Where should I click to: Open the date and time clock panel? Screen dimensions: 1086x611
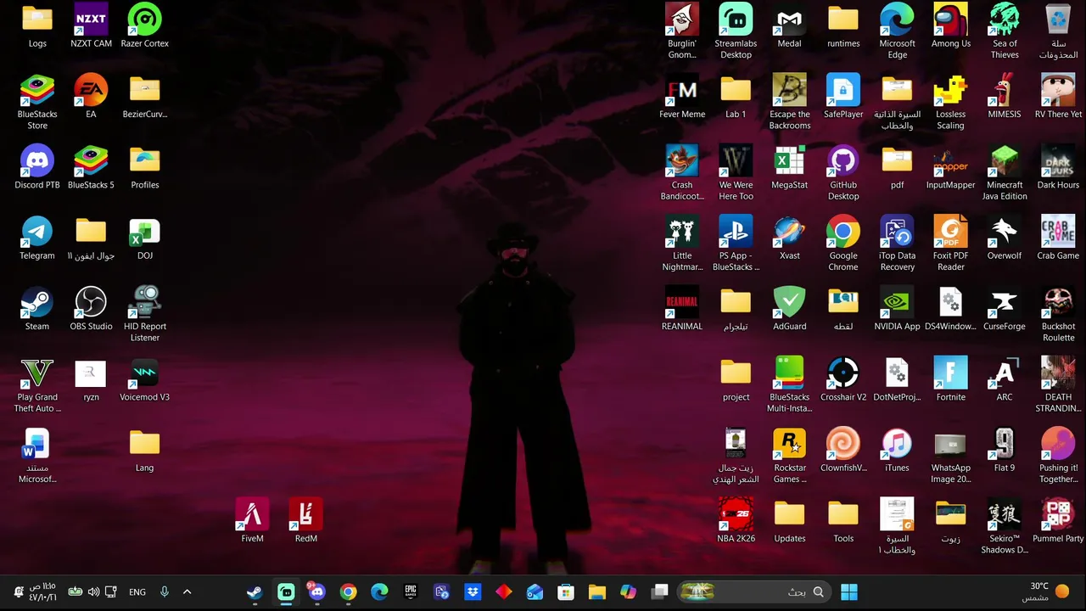[42, 591]
